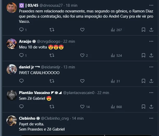Screen dimensions: 159x136
Task: Like daniel jr's PAYET CARALHOOOOO tweet
Action: [x=82, y=81]
